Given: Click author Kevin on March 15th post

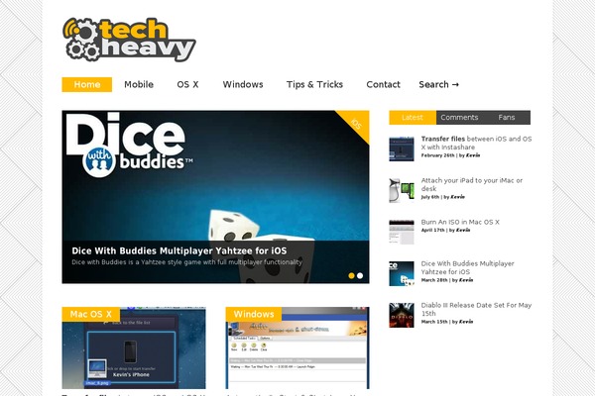Looking at the screenshot, I should click(466, 322).
